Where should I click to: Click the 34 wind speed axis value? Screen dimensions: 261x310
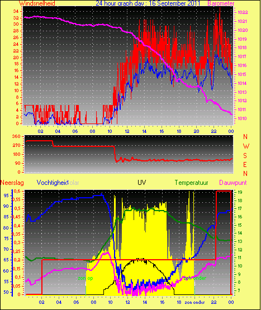16,11
